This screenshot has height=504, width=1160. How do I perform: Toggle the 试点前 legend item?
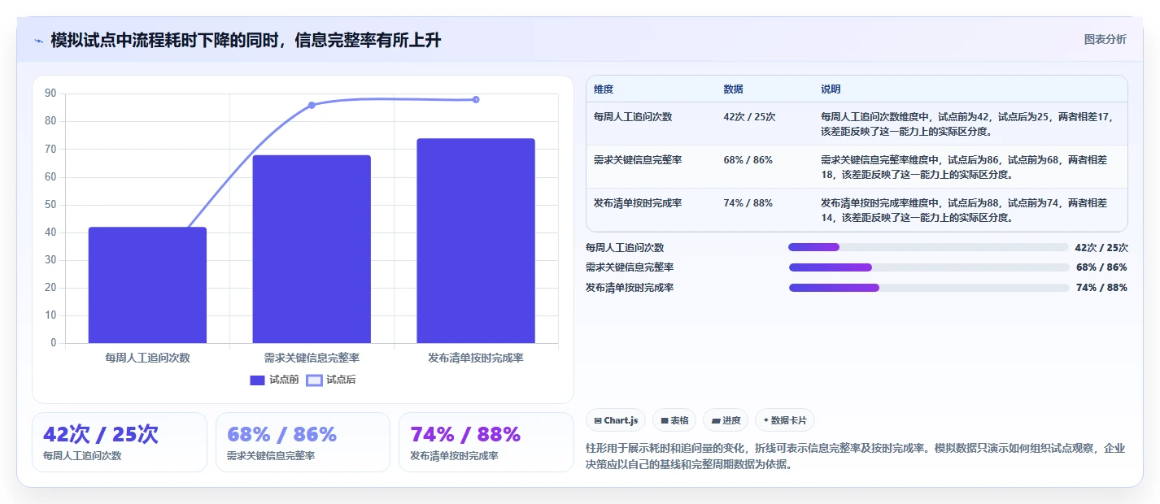tap(274, 380)
